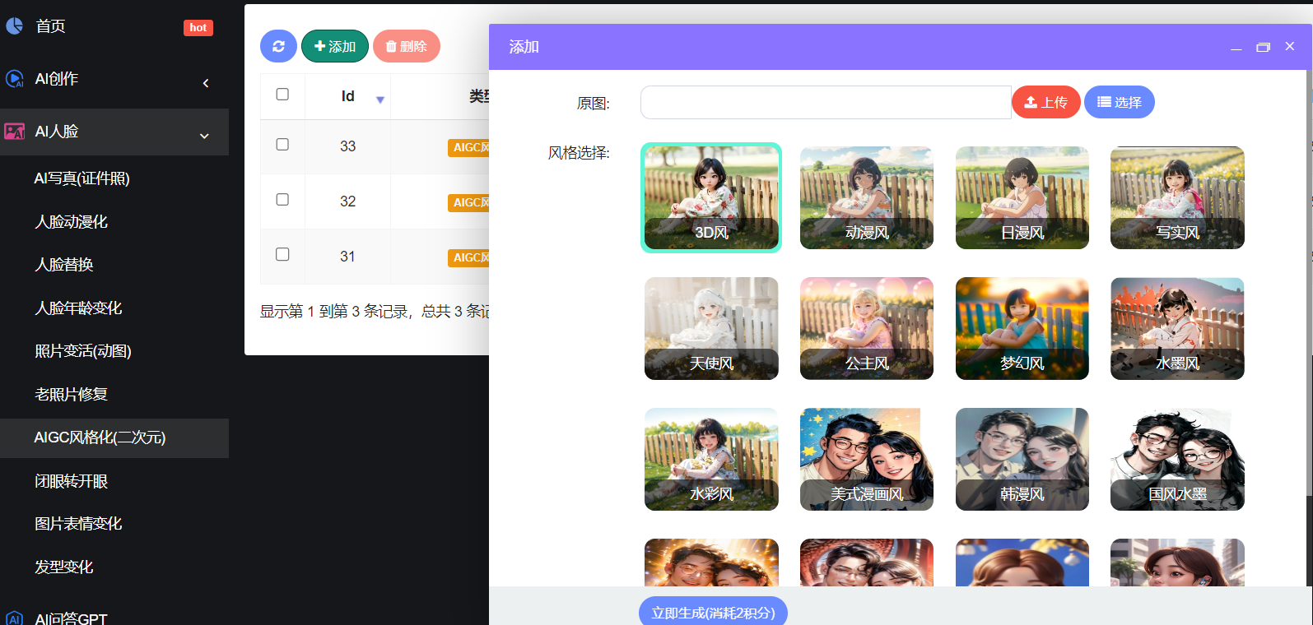The width and height of the screenshot is (1313, 625).
Task: Minimize the 添加 dialog
Action: [1236, 48]
